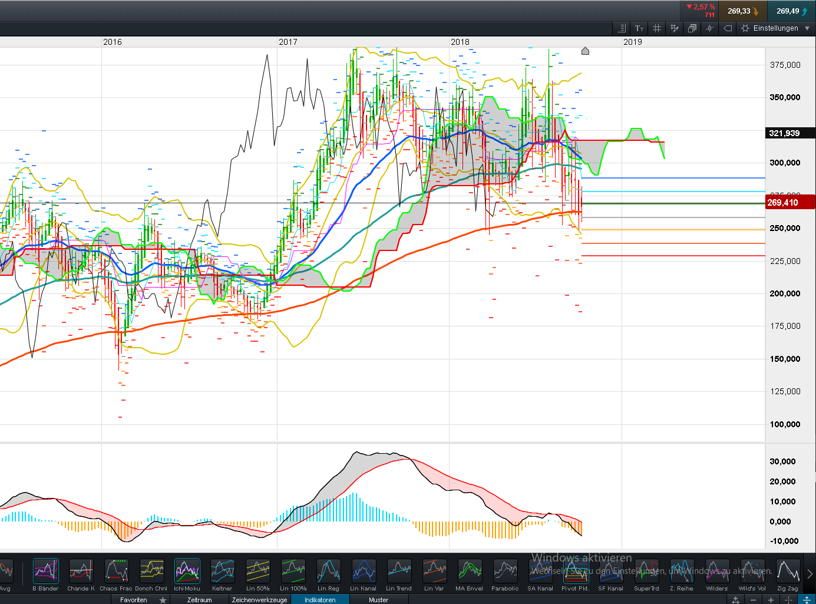Click the highlighted vertical expand button bottom right
816x604 pixels.
pos(807,599)
